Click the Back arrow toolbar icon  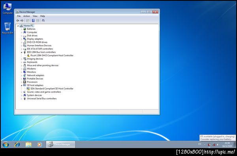[18, 21]
